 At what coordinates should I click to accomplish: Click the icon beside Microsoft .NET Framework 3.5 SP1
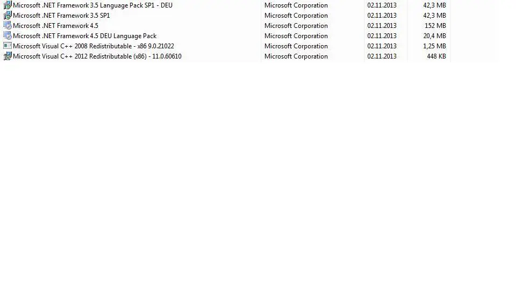coord(7,16)
